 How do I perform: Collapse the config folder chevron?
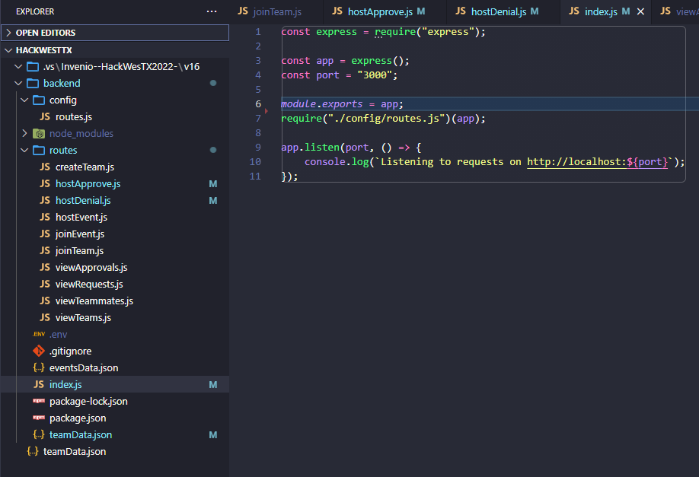click(x=24, y=100)
